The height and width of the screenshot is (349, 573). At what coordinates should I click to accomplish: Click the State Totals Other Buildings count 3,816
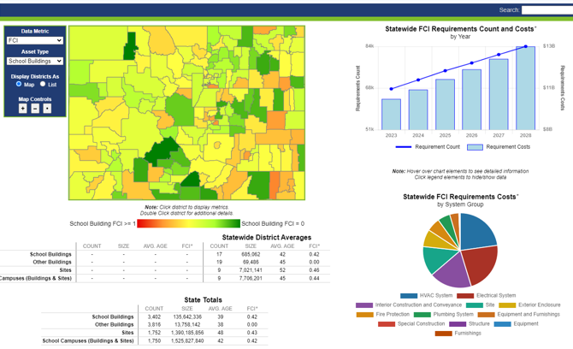point(154,324)
